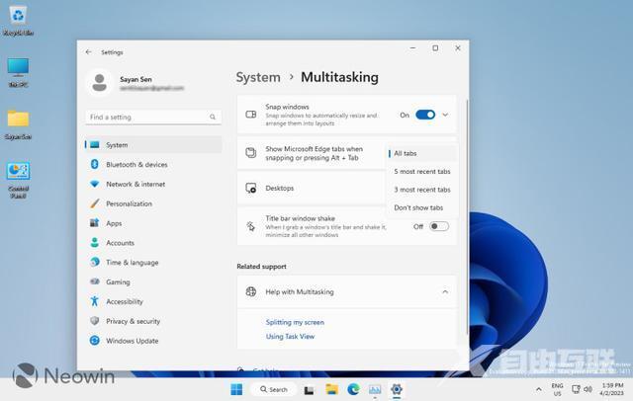Viewport: 633px width, 401px height.
Task: Open Windows Update section
Action: point(132,341)
